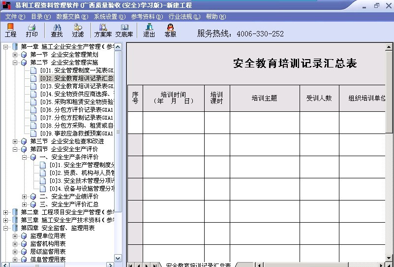Viewport: 394px width, 267px height.
Task: Open the 查找 (Find) binoculars tool
Action: point(57,30)
